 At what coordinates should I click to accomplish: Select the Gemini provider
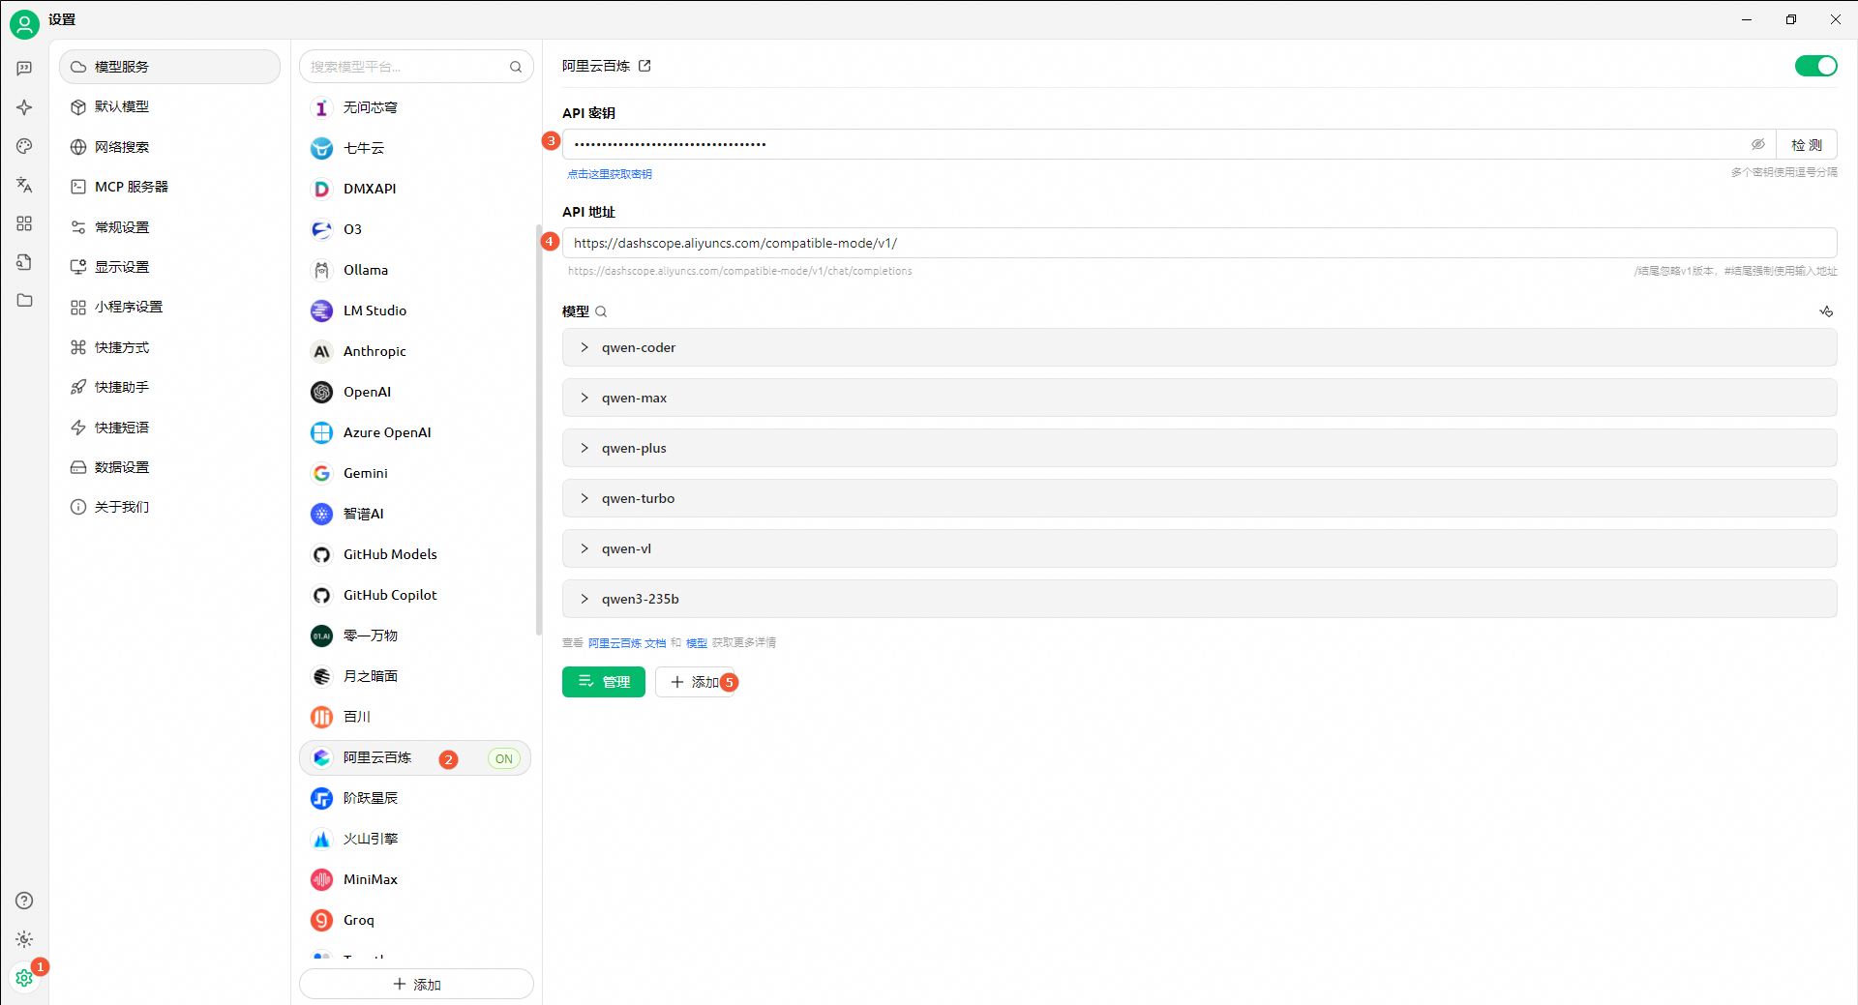pyautogui.click(x=415, y=473)
